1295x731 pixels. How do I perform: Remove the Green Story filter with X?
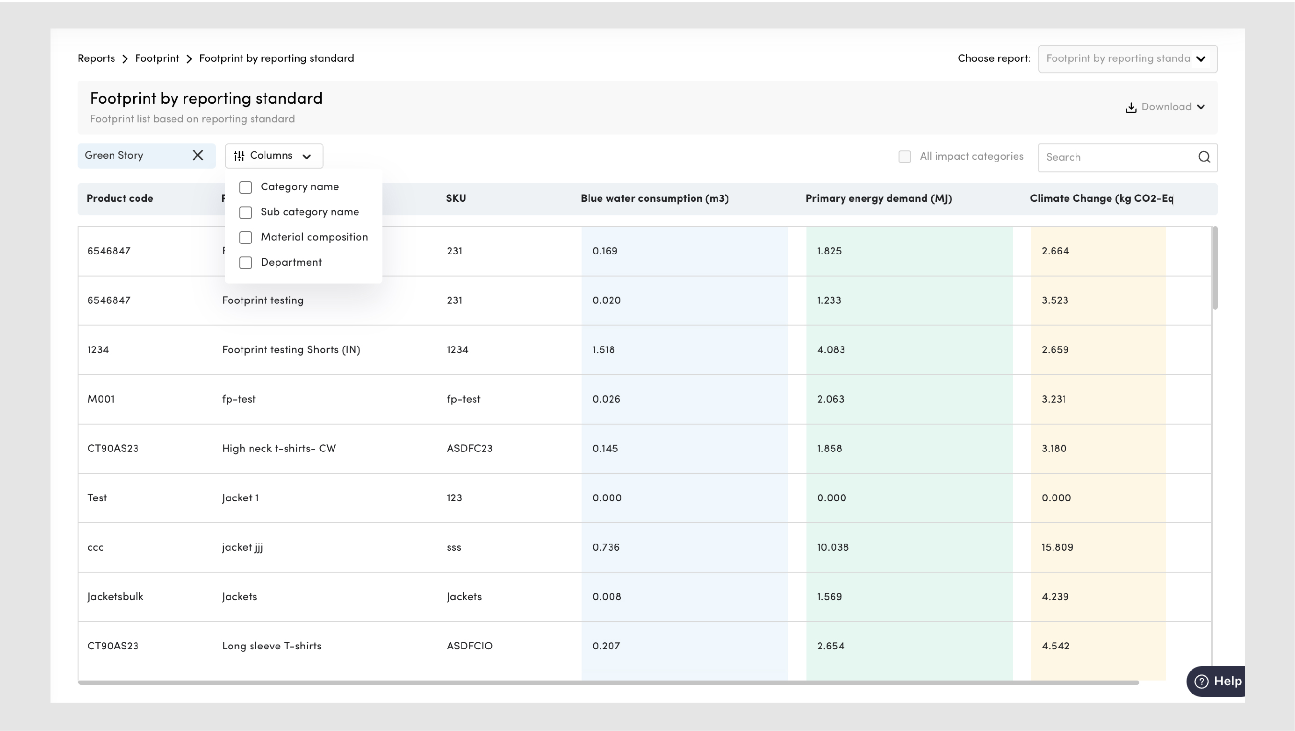(x=198, y=156)
